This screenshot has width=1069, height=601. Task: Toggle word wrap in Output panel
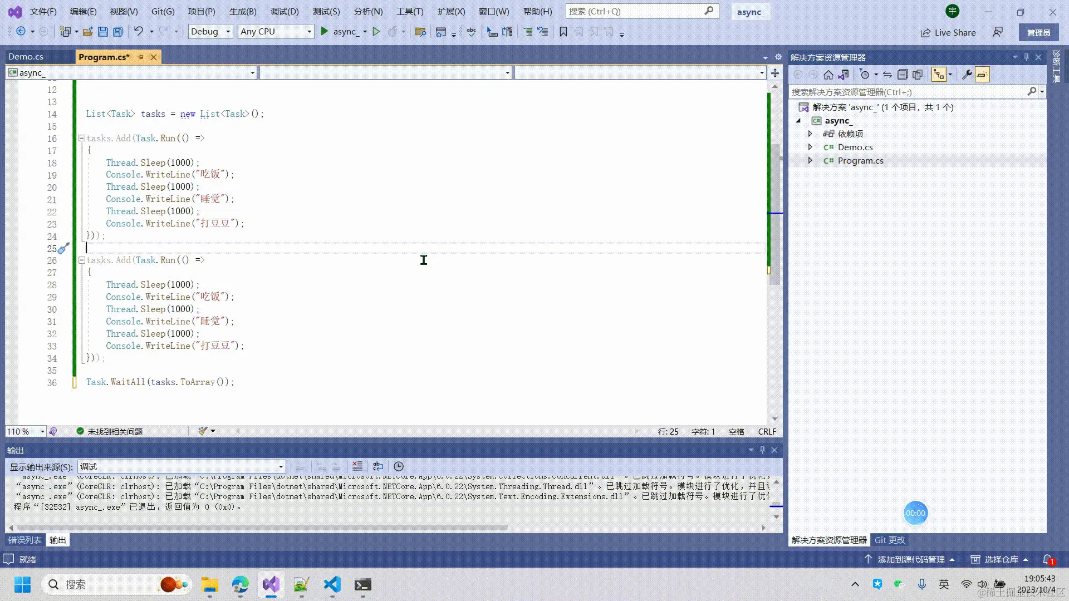point(378,466)
